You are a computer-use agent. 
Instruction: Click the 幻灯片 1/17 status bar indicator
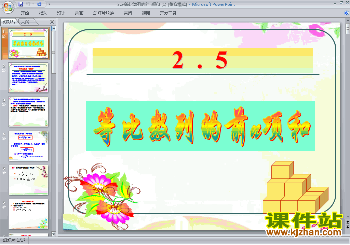pyautogui.click(x=14, y=240)
